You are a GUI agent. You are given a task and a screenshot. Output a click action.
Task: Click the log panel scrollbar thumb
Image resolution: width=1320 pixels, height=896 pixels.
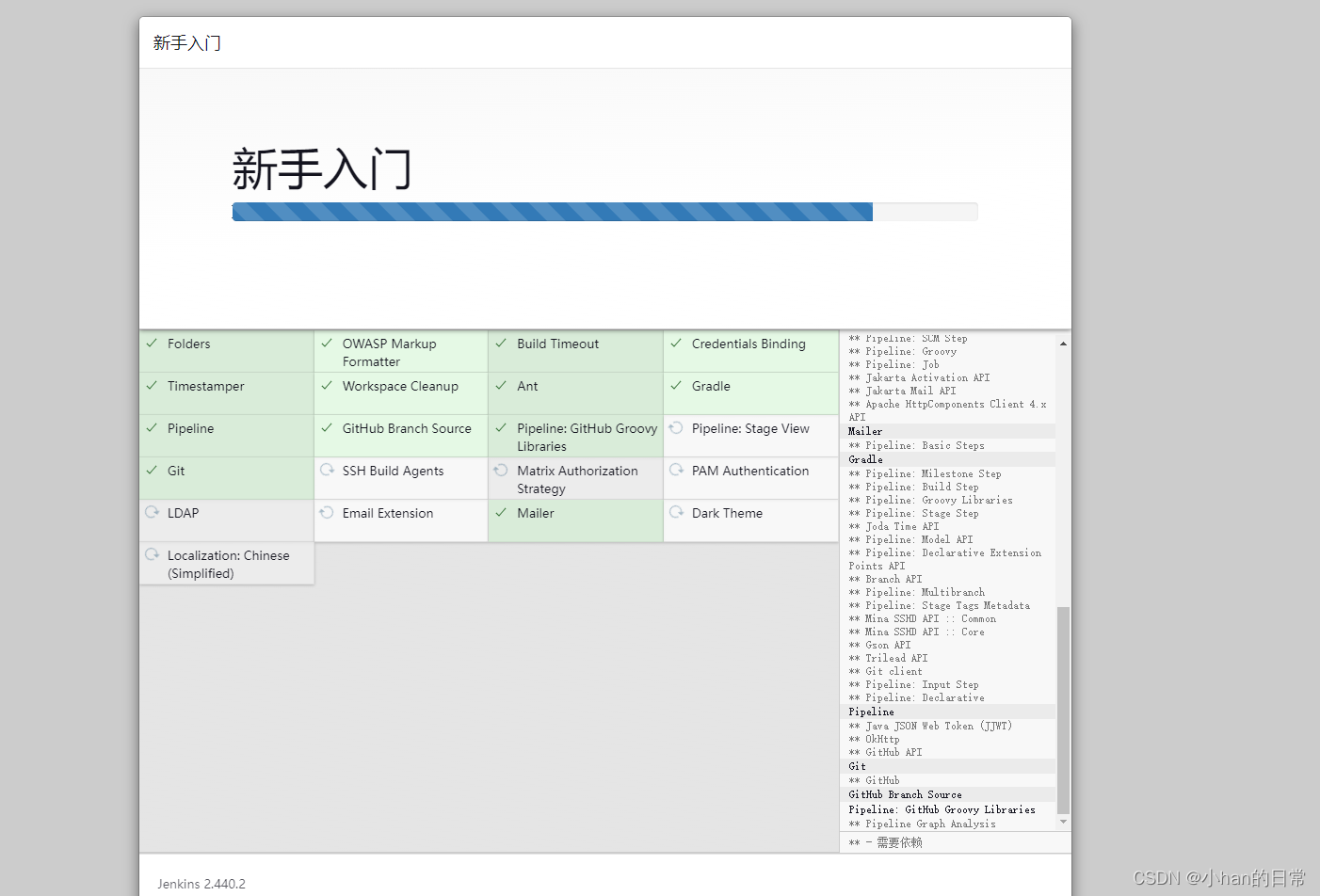(x=1063, y=710)
